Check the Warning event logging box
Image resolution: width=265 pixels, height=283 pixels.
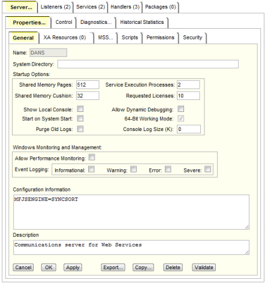[134, 169]
